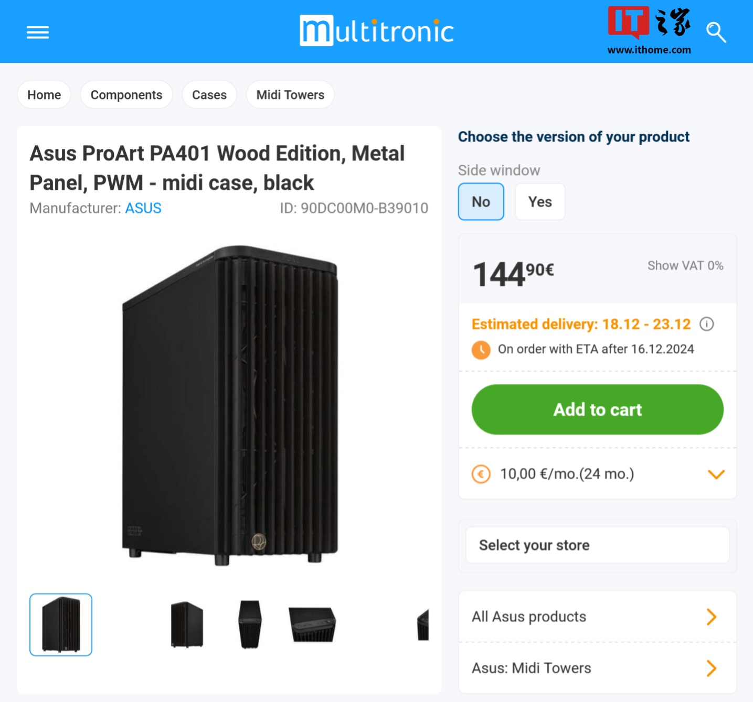Viewport: 753px width, 702px height.
Task: Go to the Midi Towers breadcrumb
Action: tap(290, 95)
